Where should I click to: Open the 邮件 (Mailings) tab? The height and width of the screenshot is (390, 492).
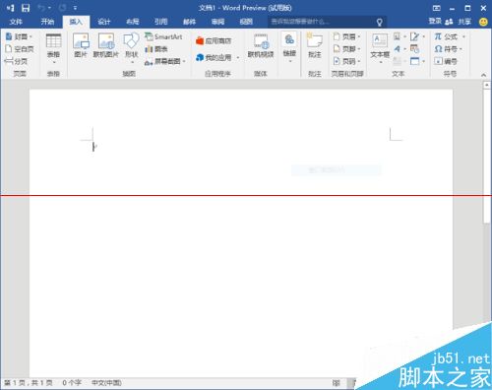click(x=189, y=22)
